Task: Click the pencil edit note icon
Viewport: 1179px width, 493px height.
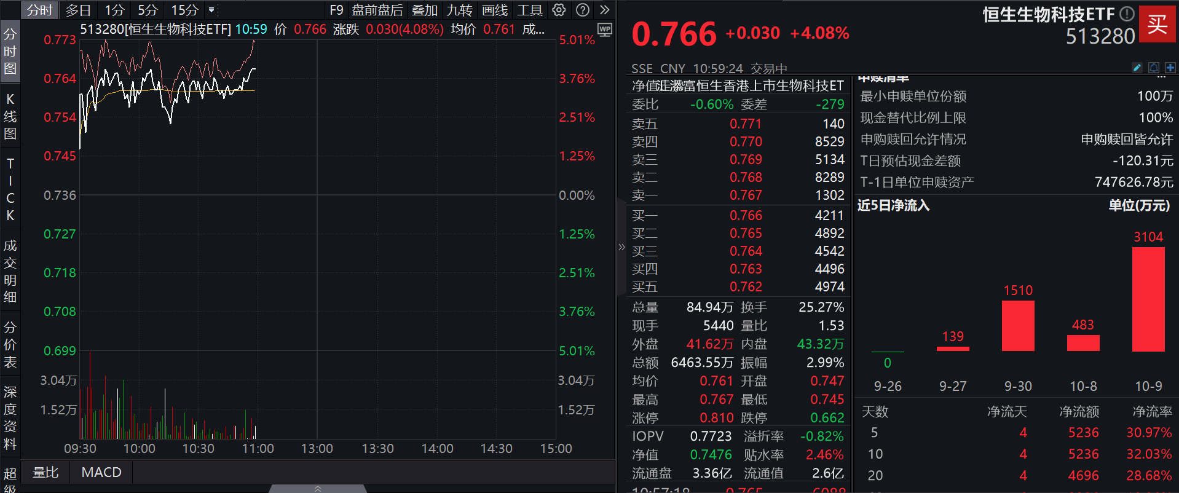Action: 1137,68
